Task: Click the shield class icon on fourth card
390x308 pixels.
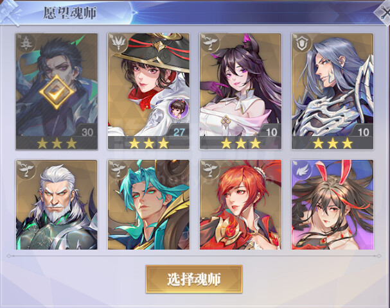Action: 302,44
